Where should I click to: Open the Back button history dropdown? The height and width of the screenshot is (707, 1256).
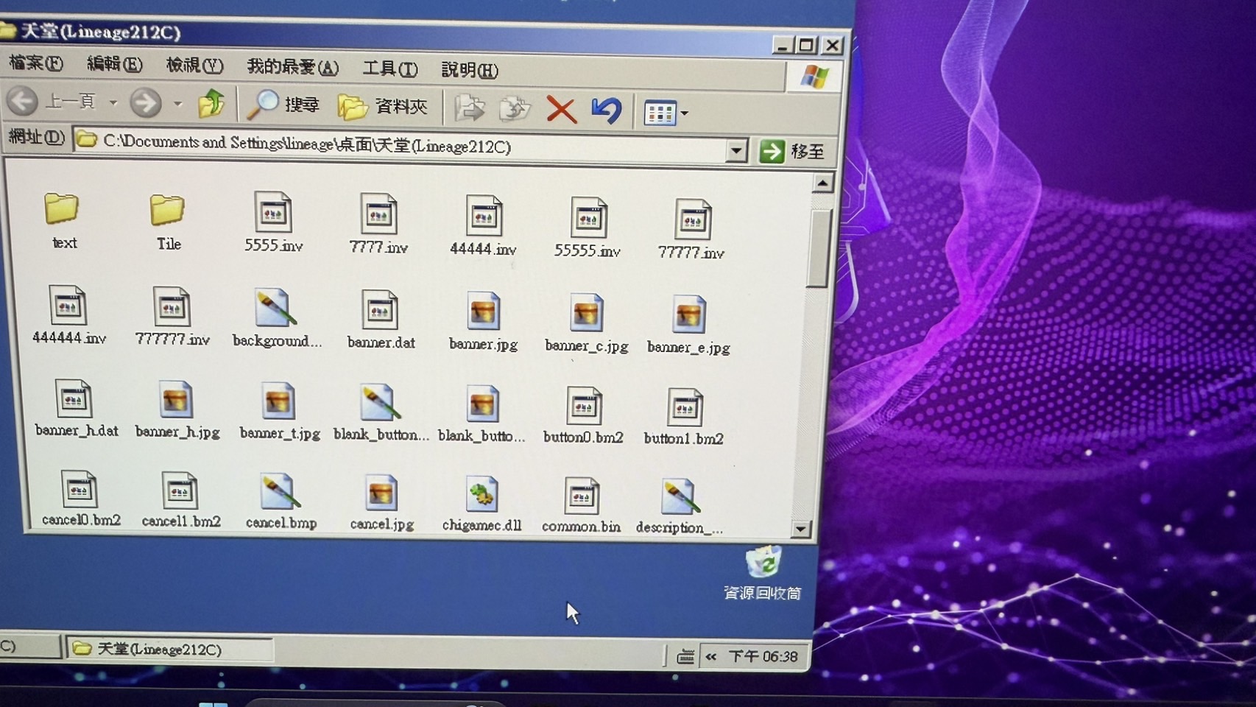113,102
